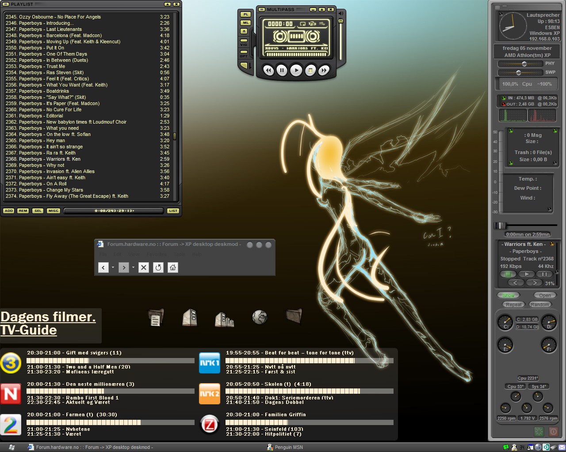Open the empty folder desktop icon

coord(294,316)
